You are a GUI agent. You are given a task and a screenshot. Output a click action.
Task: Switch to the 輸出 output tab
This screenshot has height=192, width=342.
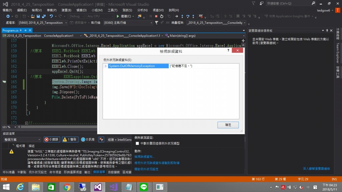click(87, 172)
